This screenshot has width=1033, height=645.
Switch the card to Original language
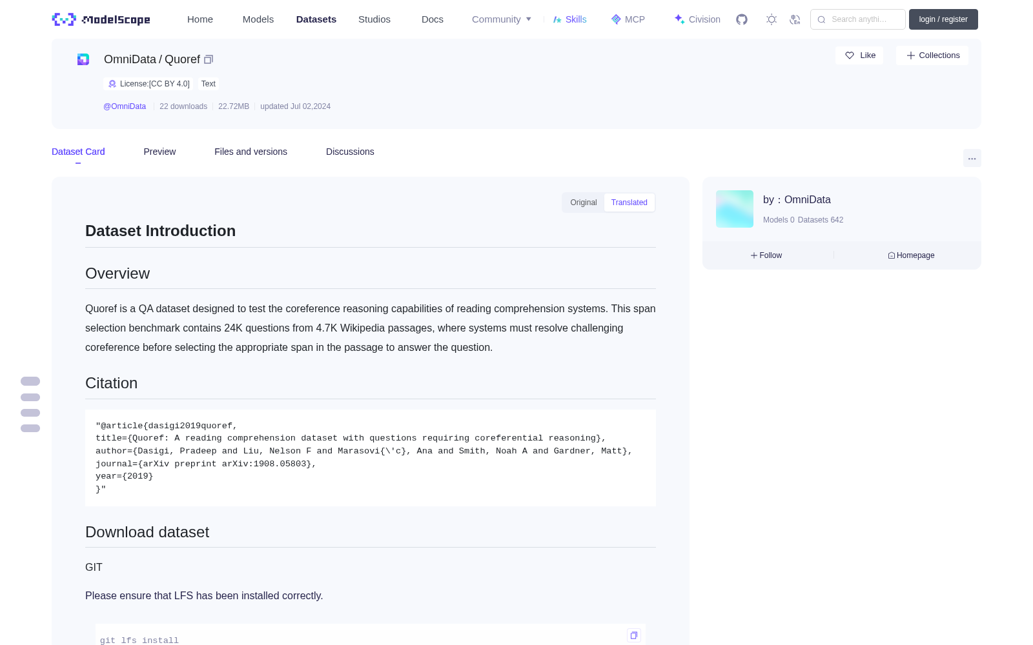click(x=584, y=203)
